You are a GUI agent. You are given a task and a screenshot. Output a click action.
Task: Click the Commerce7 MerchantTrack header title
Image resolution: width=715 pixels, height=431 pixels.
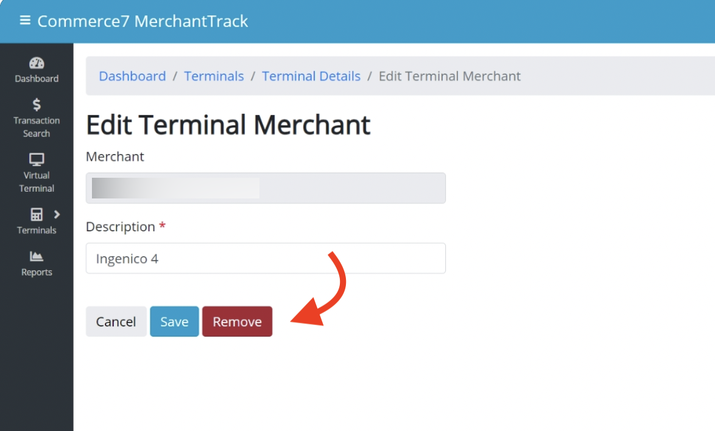[143, 21]
